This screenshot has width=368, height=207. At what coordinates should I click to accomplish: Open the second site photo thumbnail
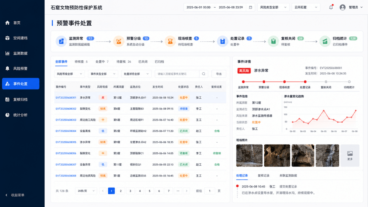tap(277, 155)
